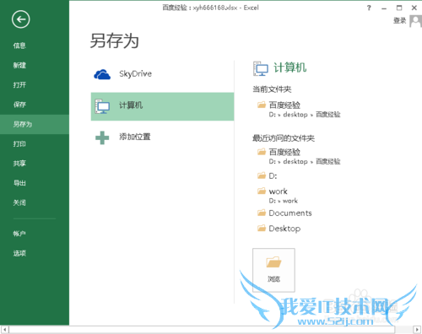Open the 新建 menu item
This screenshot has width=422, height=334.
19,65
